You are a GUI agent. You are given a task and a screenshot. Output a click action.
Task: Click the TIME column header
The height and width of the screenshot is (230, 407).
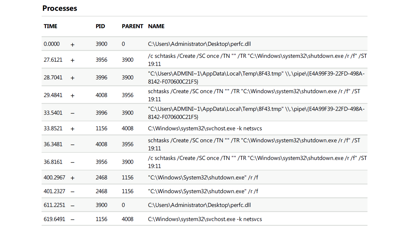(50, 26)
